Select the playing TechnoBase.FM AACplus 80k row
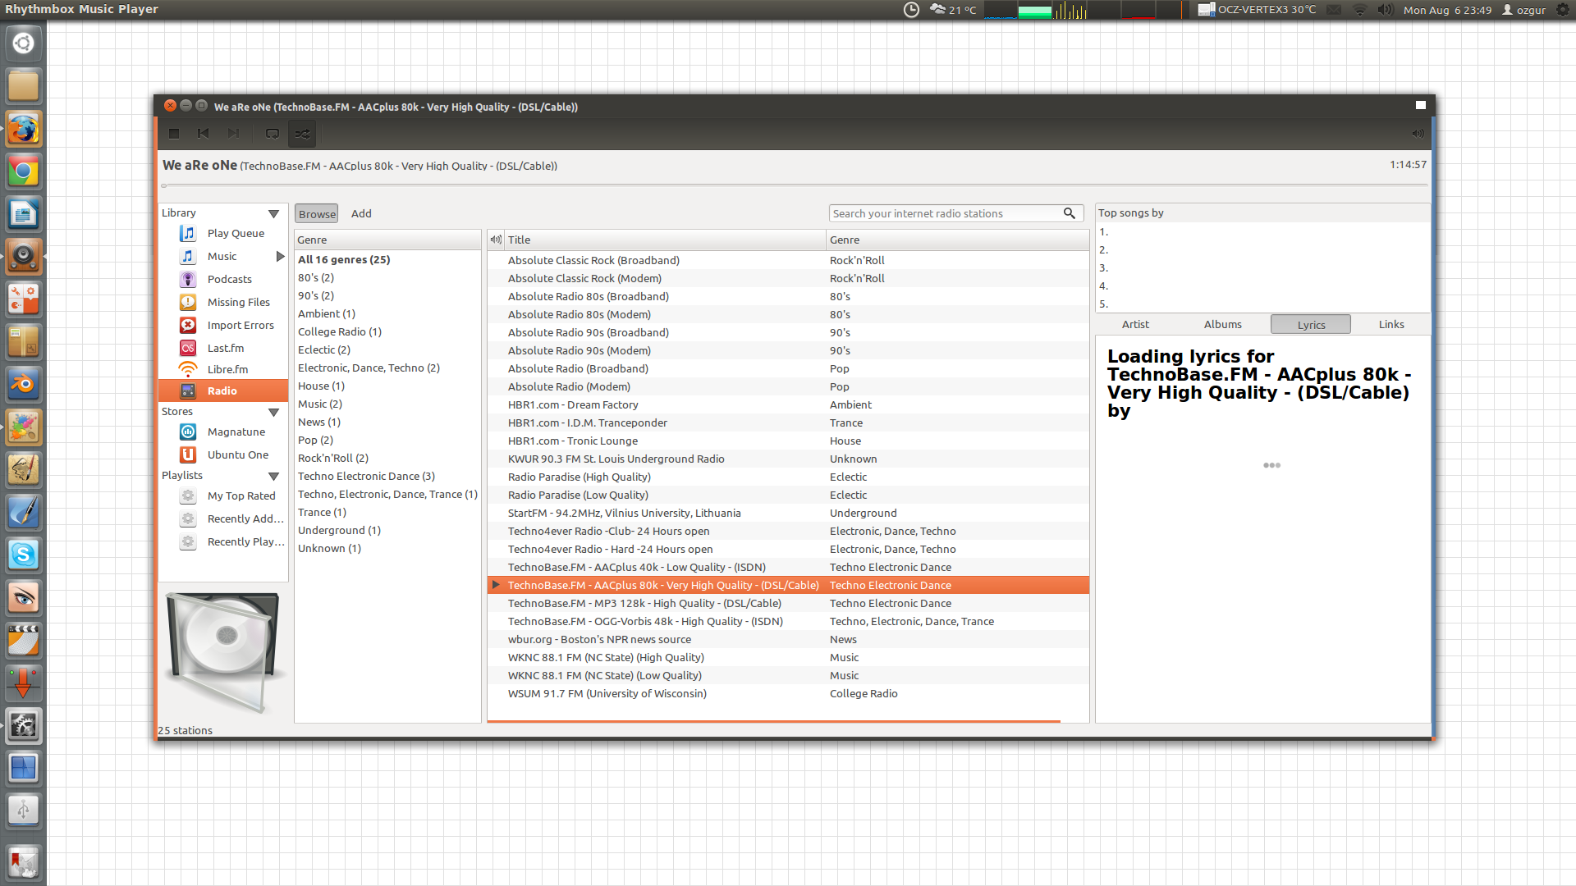Image resolution: width=1576 pixels, height=886 pixels. coord(788,586)
